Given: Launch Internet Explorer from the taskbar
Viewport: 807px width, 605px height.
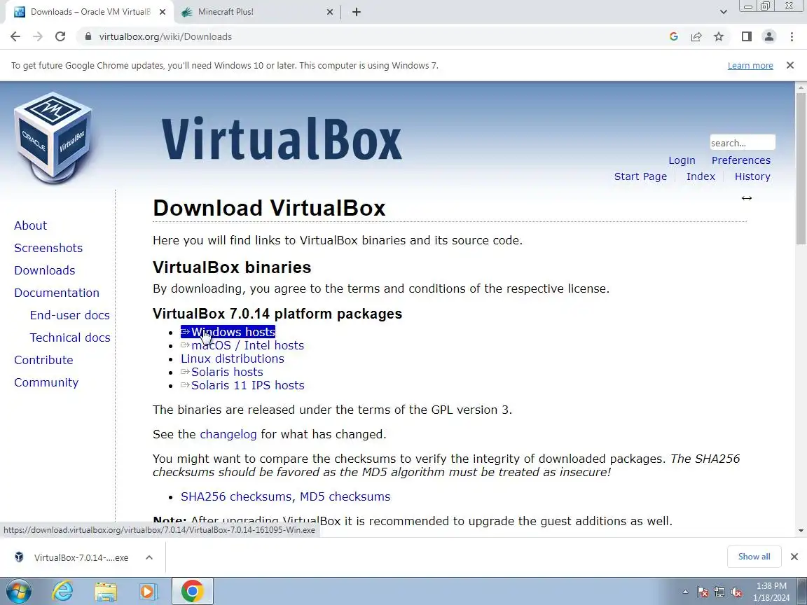Looking at the screenshot, I should [63, 591].
